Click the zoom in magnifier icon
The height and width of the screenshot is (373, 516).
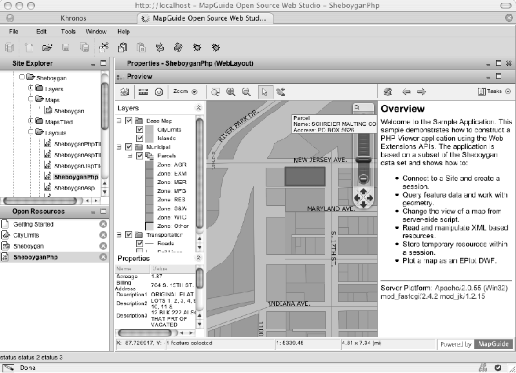pyautogui.click(x=231, y=92)
